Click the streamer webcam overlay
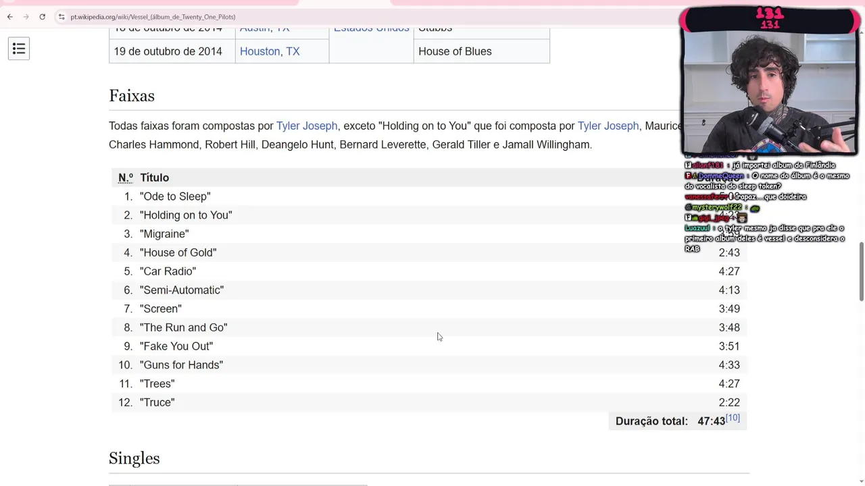 coord(769,91)
